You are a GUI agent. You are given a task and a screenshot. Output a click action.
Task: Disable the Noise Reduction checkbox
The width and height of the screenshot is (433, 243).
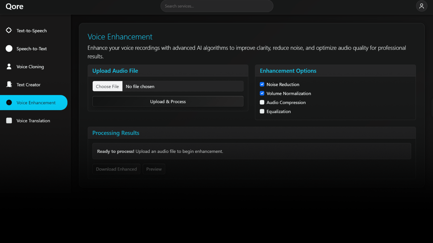click(262, 84)
